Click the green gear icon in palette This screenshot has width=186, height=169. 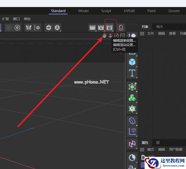132,108
